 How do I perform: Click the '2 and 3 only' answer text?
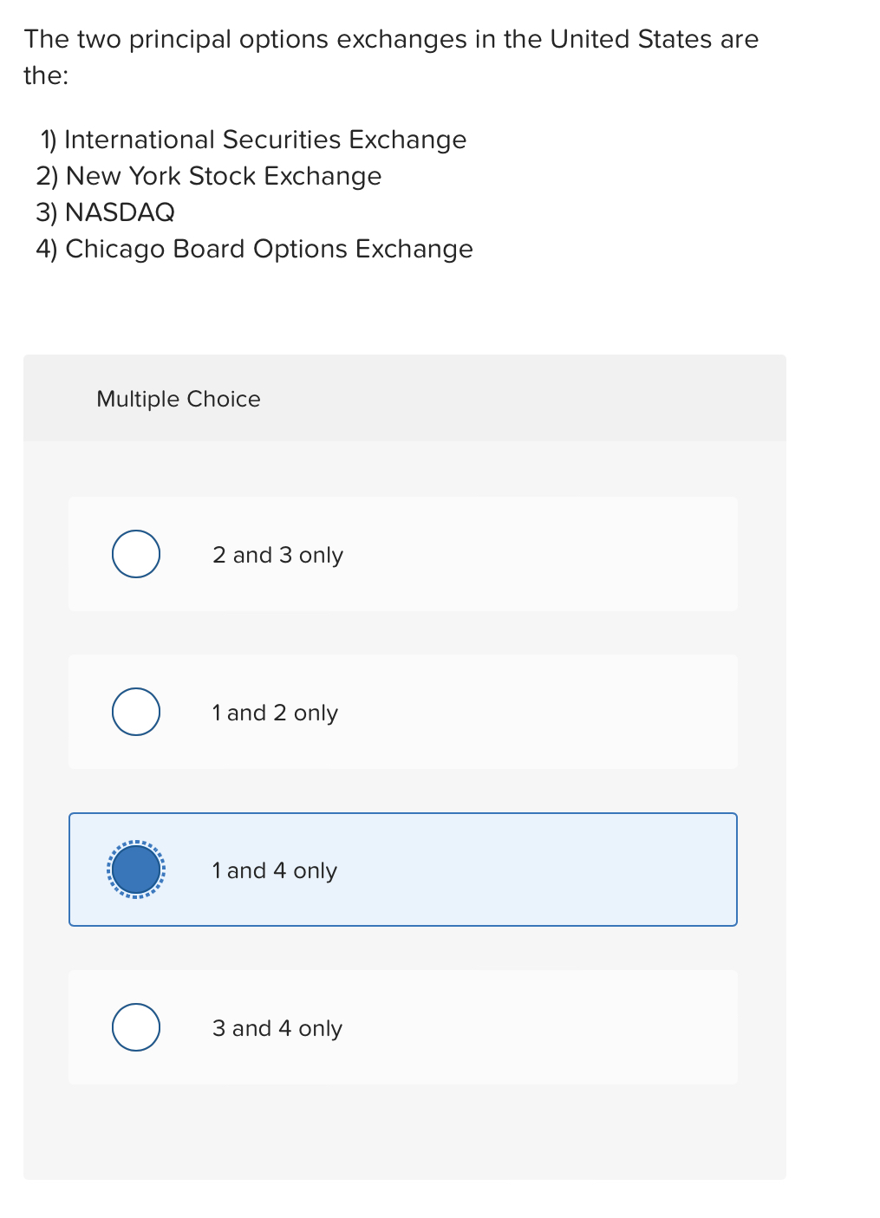coord(277,555)
